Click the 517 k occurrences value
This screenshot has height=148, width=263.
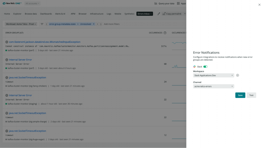164,46
